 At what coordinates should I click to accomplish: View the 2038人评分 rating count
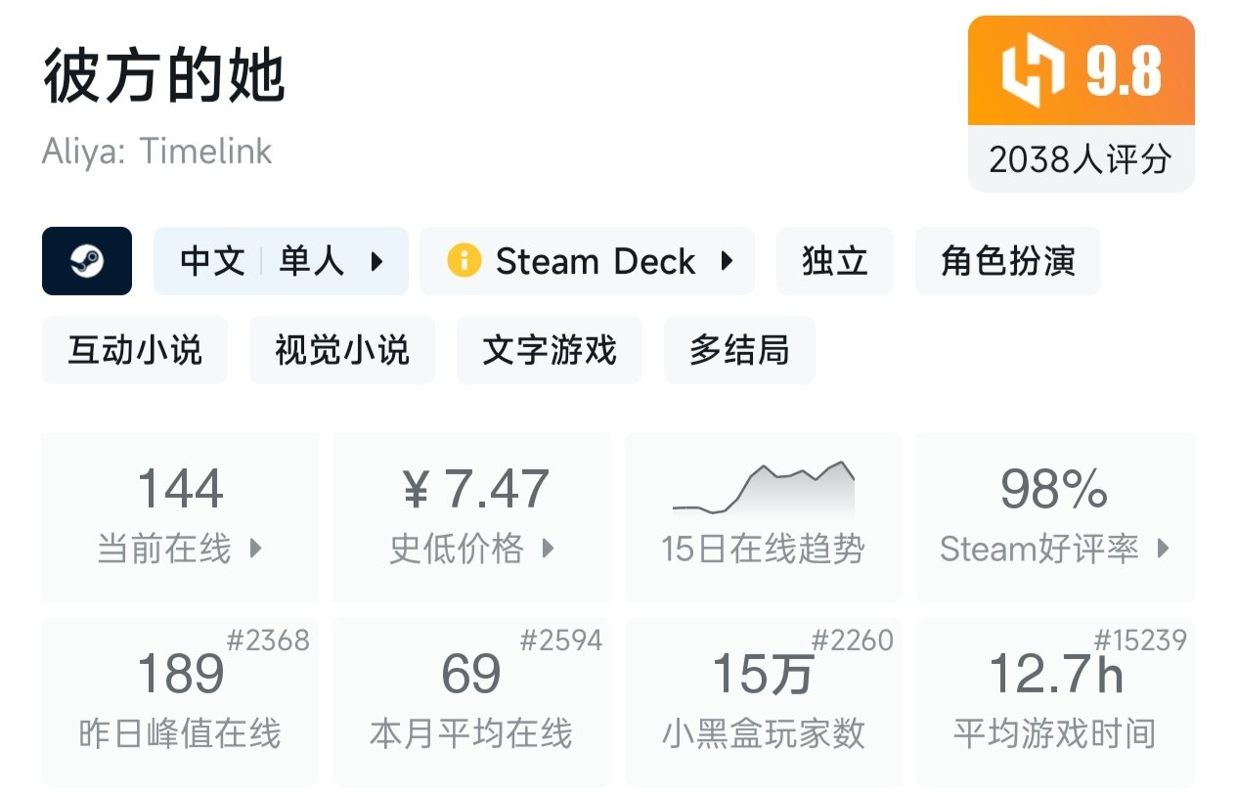[1081, 158]
